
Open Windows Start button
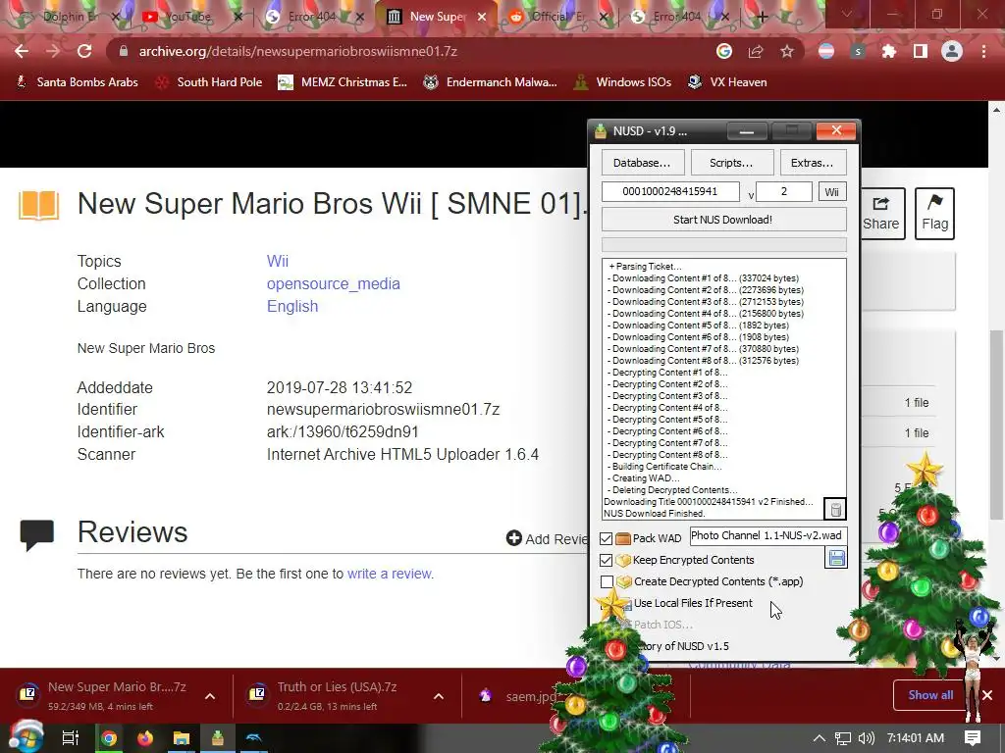(x=26, y=737)
